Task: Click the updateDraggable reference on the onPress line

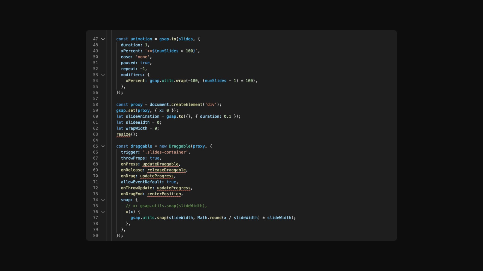Action: (x=160, y=164)
